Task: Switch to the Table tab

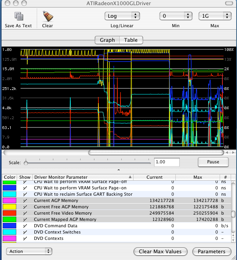Action: click(131, 40)
